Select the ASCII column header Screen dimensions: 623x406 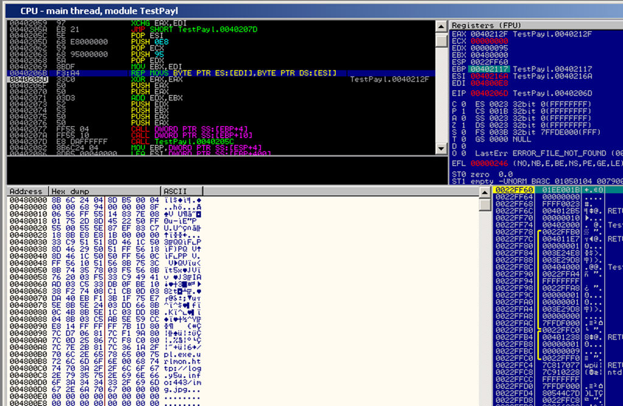pos(176,191)
